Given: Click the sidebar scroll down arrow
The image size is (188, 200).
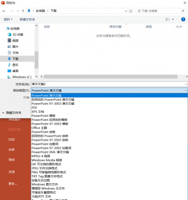Looking at the screenshot, I should pyautogui.click(x=36, y=77).
